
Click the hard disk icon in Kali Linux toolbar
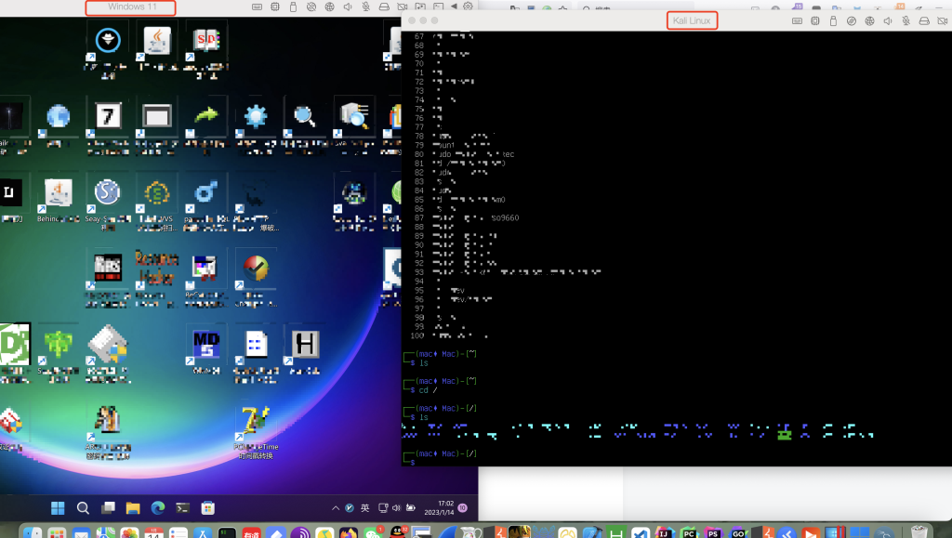click(924, 20)
